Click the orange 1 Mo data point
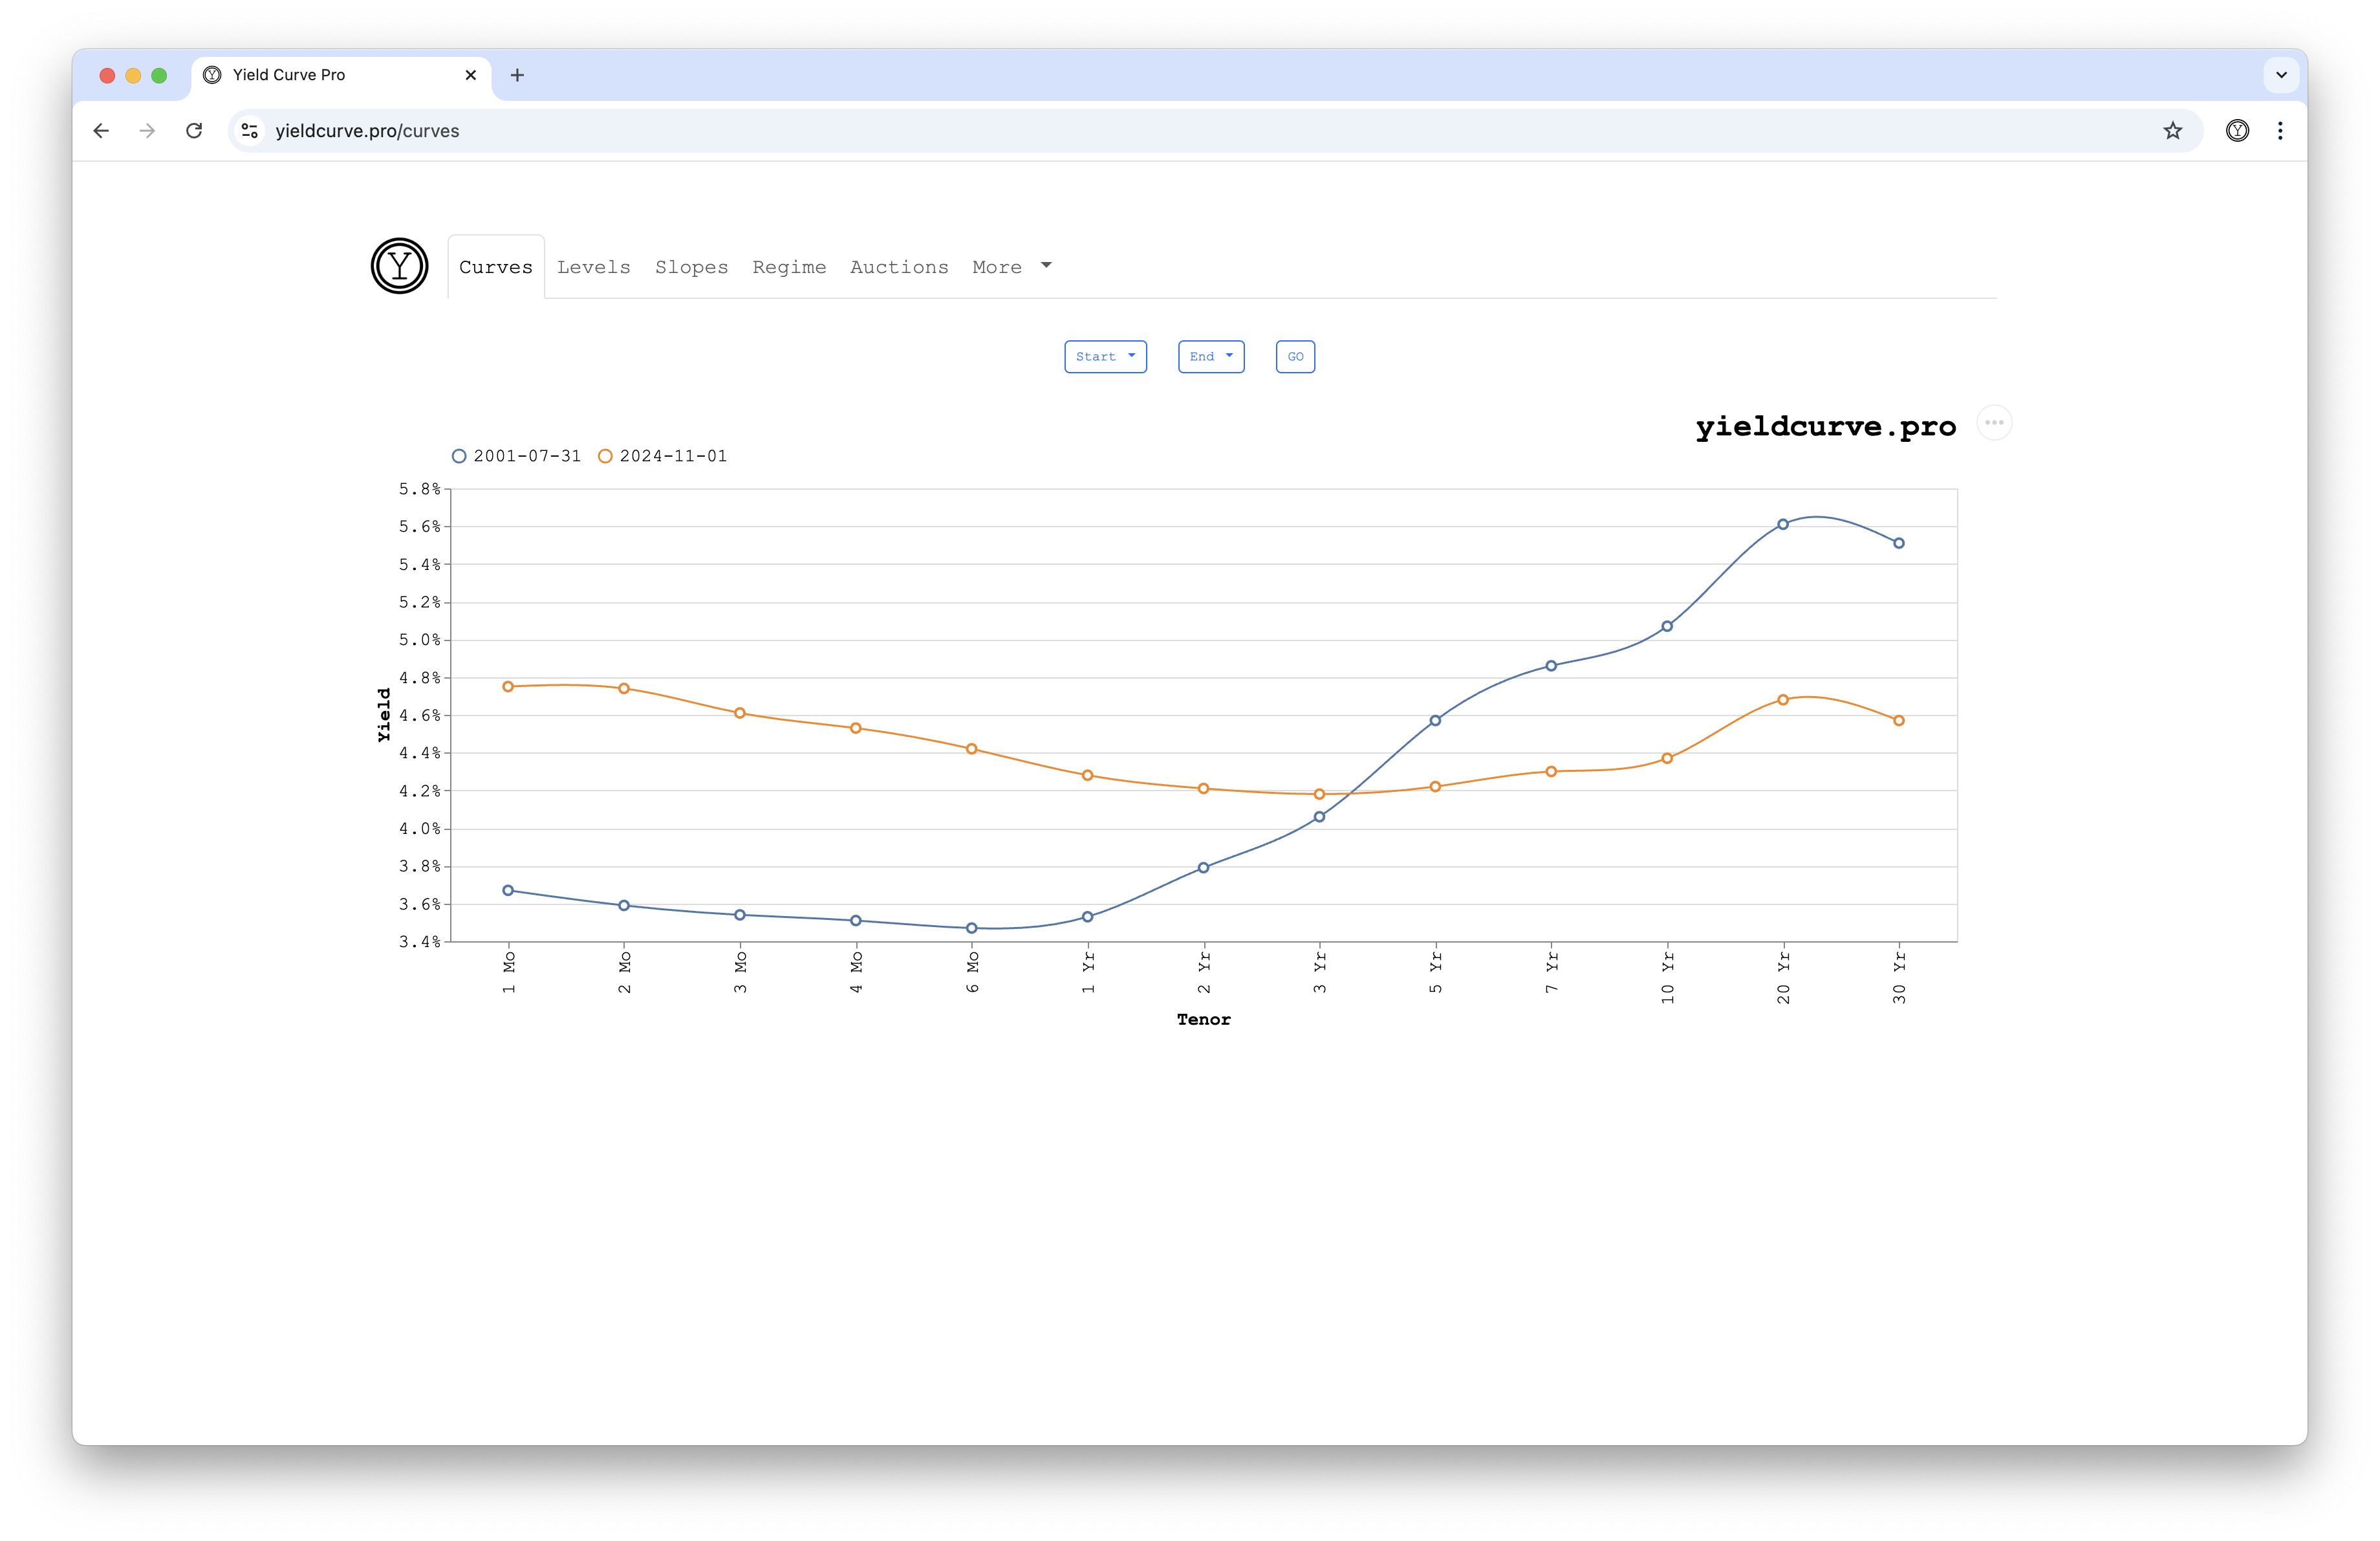Viewport: 2380px width, 1541px height. [x=508, y=687]
